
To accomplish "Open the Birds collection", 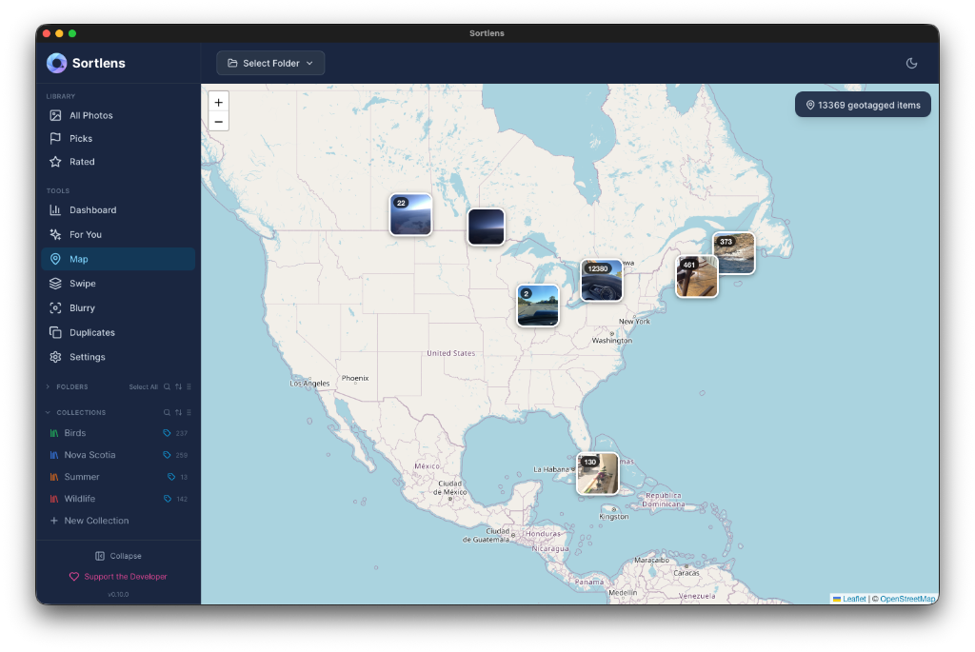I will tap(118, 432).
